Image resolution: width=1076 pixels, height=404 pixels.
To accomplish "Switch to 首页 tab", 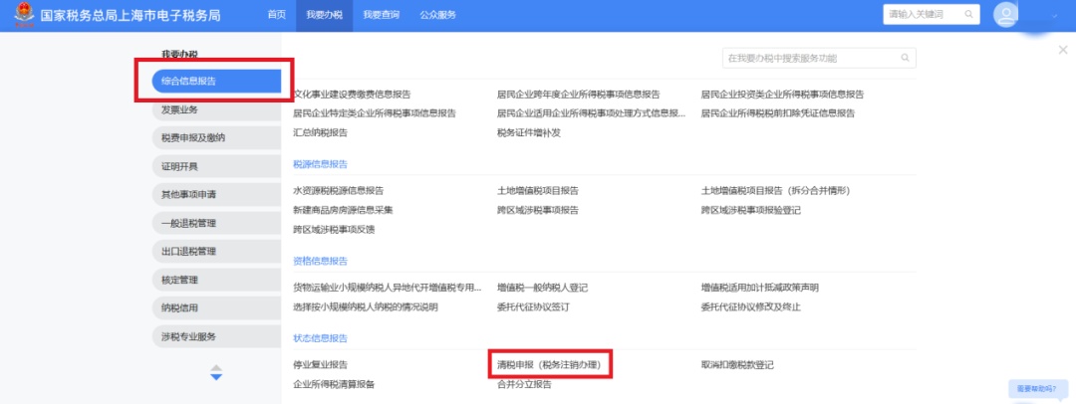I will [x=276, y=15].
